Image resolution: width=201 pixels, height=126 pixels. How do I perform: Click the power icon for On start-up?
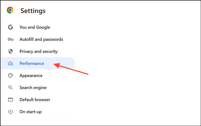pyautogui.click(x=10, y=112)
